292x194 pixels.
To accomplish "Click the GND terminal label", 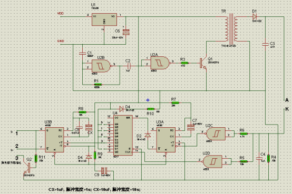I will [x=61, y=41].
